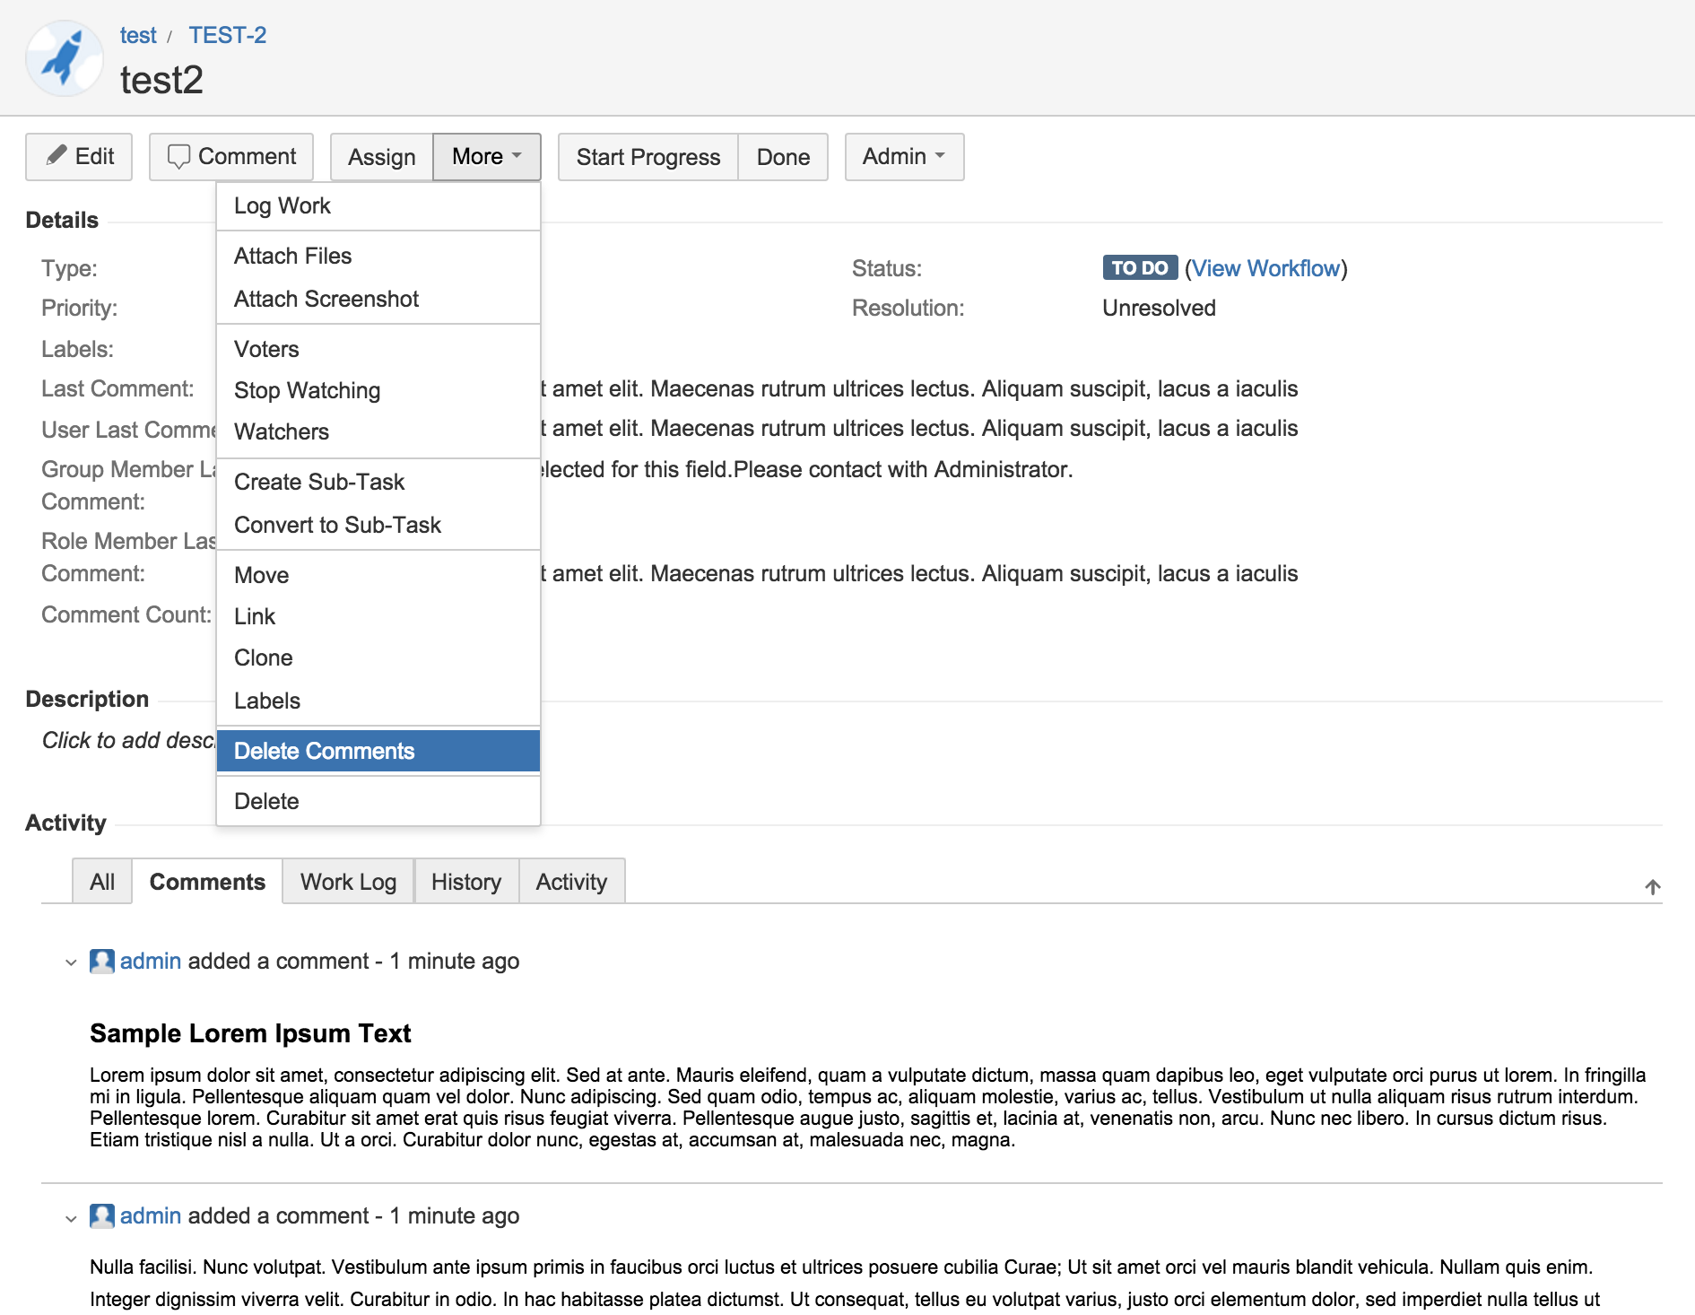Select Stop Watching menu item
1695x1315 pixels.
378,391
